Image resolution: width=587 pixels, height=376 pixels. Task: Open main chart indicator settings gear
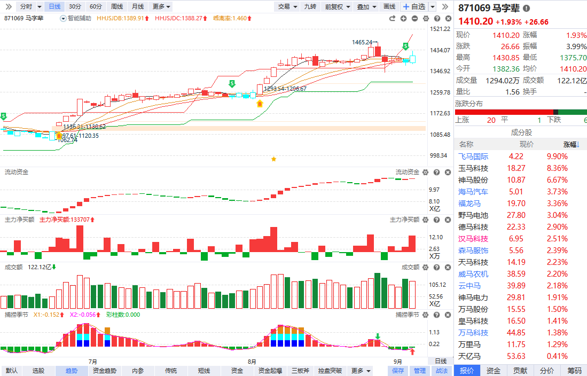(426, 18)
